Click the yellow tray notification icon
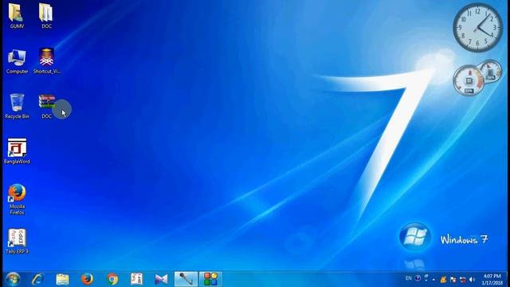Image resolution: width=510 pixels, height=287 pixels. click(x=443, y=279)
